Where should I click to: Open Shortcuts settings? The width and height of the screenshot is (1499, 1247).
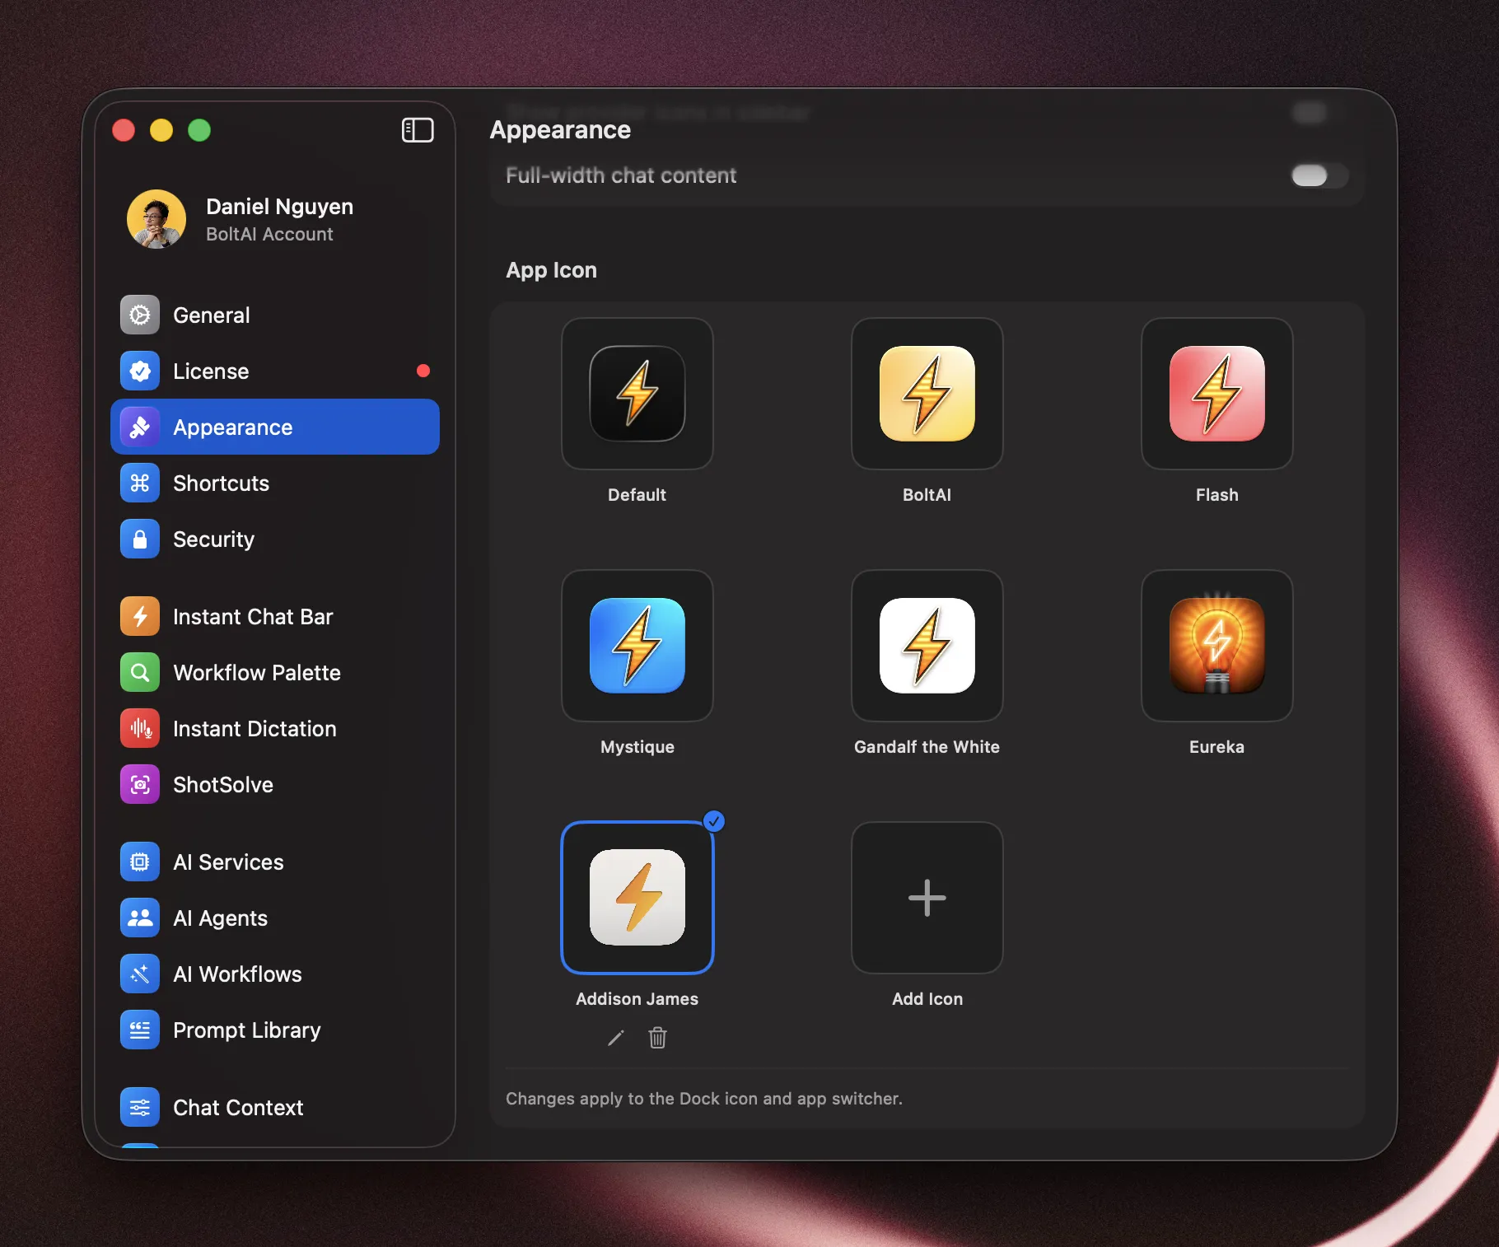click(220, 483)
